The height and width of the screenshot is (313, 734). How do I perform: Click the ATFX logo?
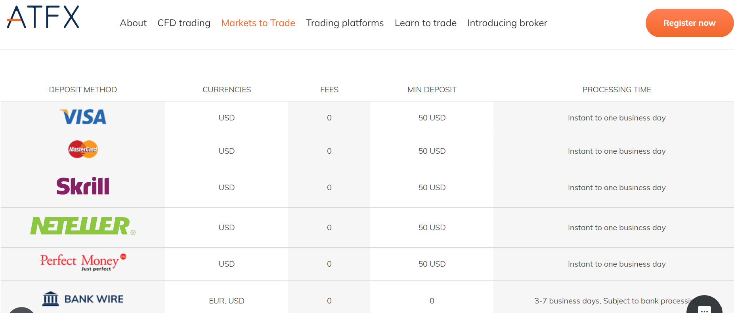pyautogui.click(x=43, y=17)
